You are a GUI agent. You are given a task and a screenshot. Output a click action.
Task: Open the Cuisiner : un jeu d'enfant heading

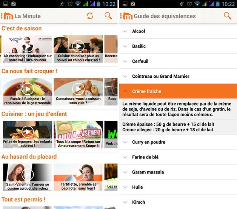point(34,114)
